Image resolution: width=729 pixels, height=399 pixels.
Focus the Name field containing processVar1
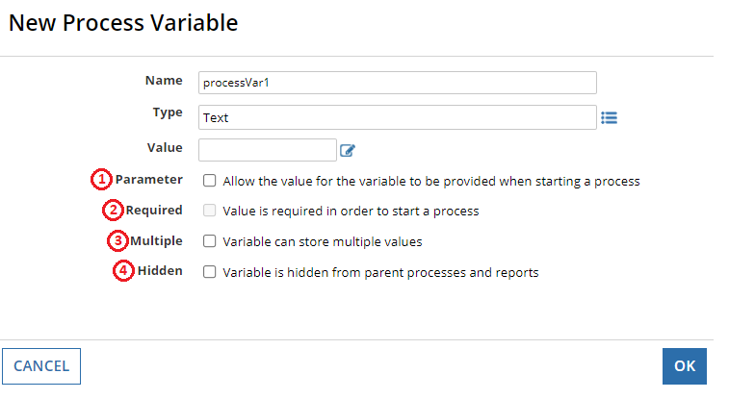point(397,83)
